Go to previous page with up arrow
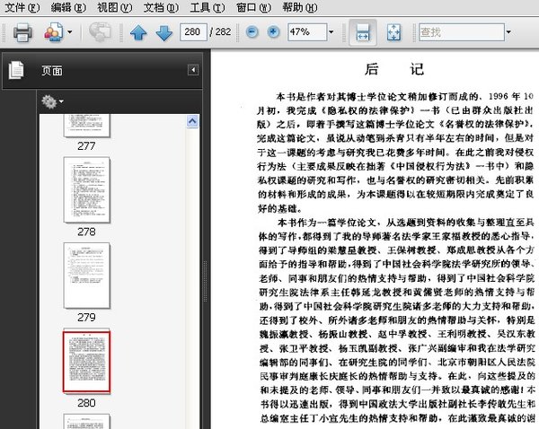 (138, 33)
